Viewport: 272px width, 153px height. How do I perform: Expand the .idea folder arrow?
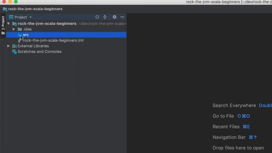[14, 29]
